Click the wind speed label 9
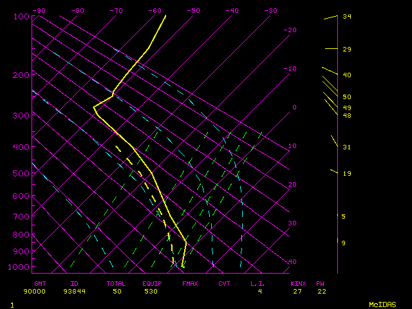This screenshot has height=309, width=412. click(x=343, y=243)
